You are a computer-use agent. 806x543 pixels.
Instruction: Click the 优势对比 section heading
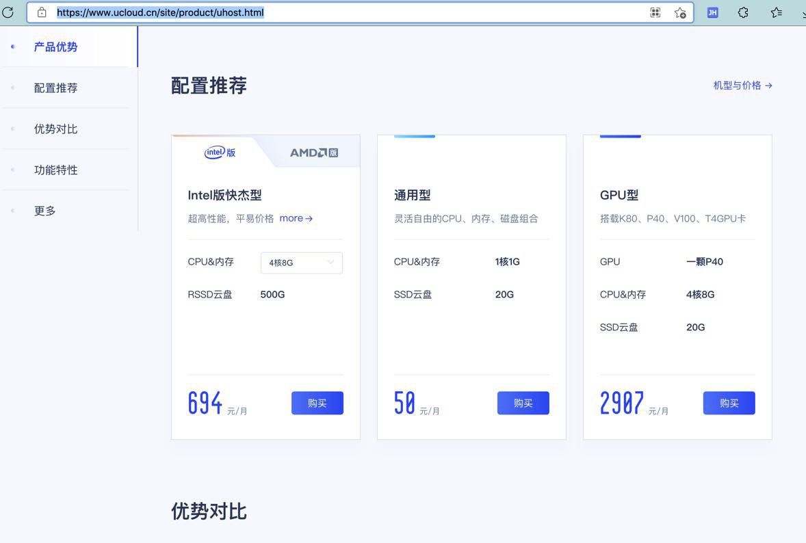coord(209,512)
